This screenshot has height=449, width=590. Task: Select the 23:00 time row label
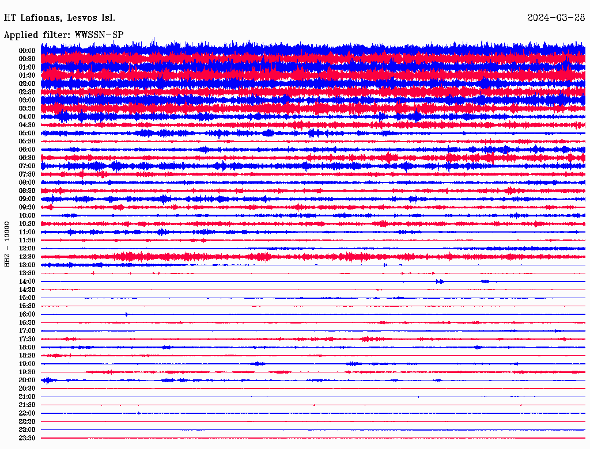pyautogui.click(x=27, y=430)
